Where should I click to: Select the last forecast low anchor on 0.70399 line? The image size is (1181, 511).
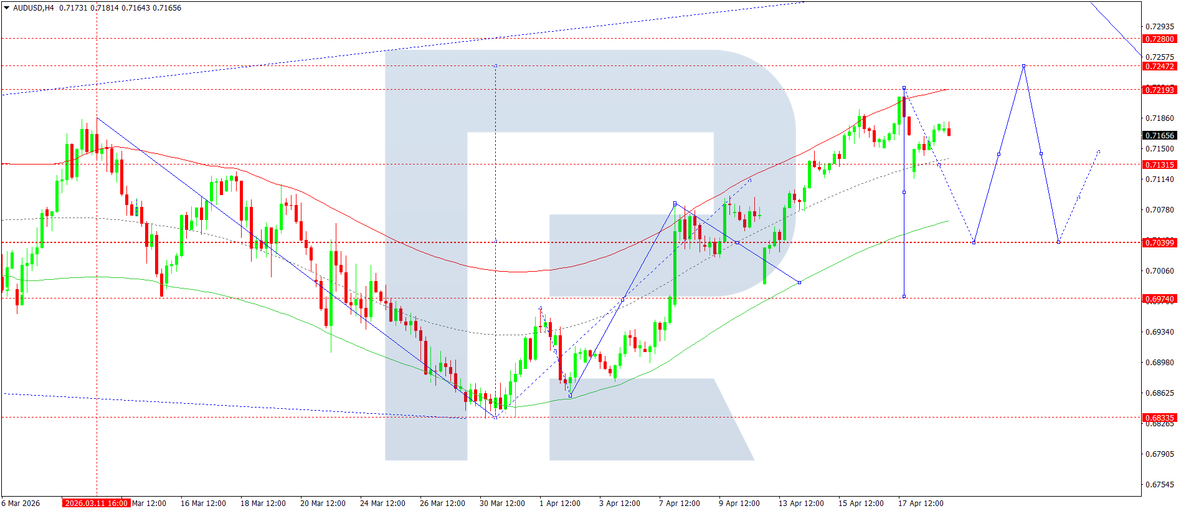pos(1058,242)
